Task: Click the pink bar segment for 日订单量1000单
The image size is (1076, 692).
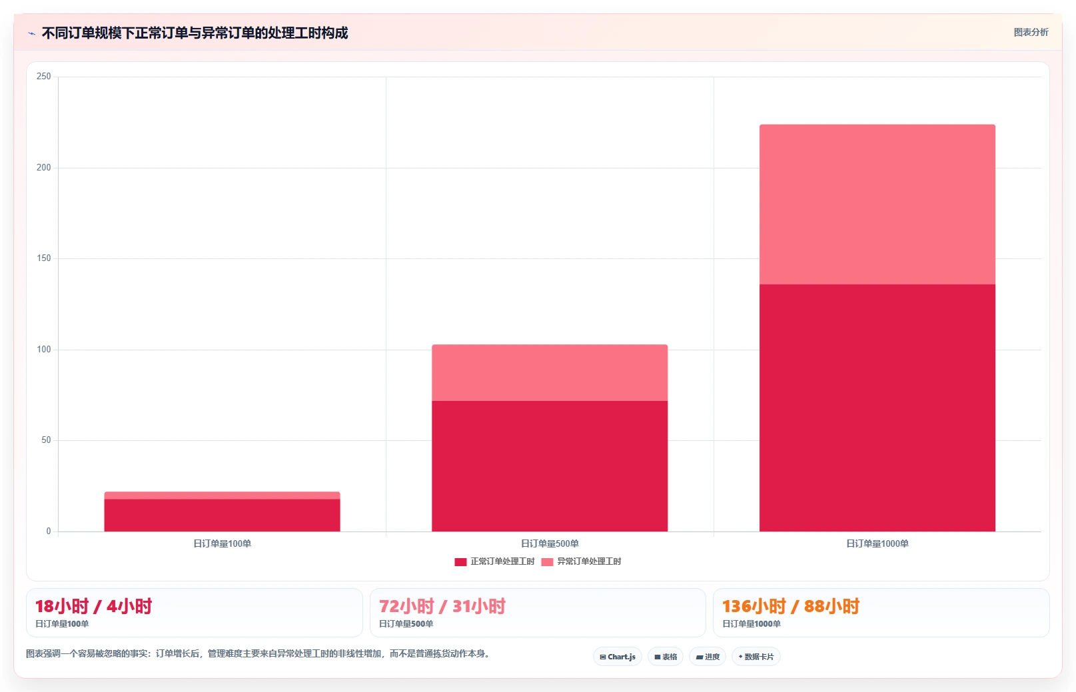Action: tap(877, 204)
